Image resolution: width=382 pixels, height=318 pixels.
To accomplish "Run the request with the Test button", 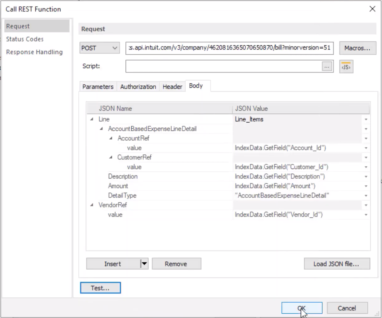I will (x=100, y=288).
